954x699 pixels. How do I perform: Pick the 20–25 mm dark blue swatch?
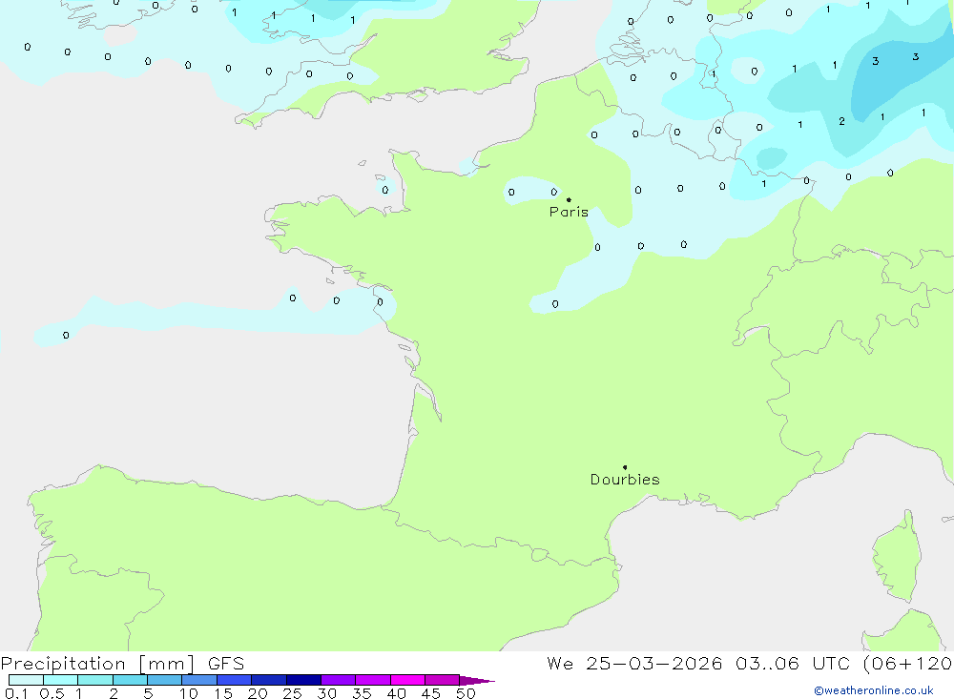pyautogui.click(x=269, y=680)
